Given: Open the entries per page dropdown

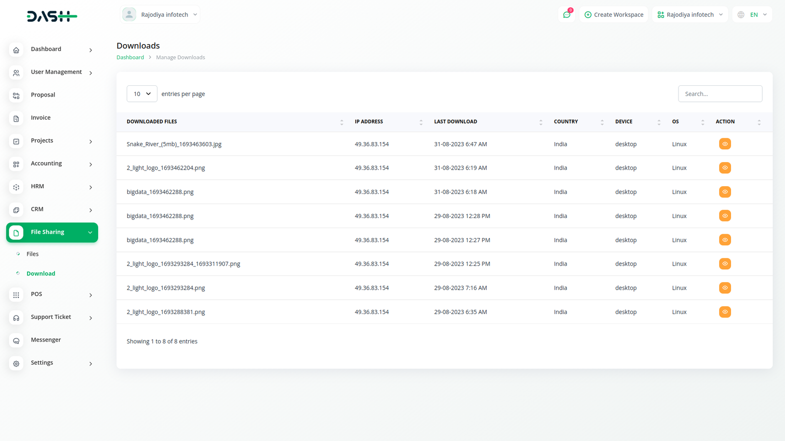Looking at the screenshot, I should [142, 94].
